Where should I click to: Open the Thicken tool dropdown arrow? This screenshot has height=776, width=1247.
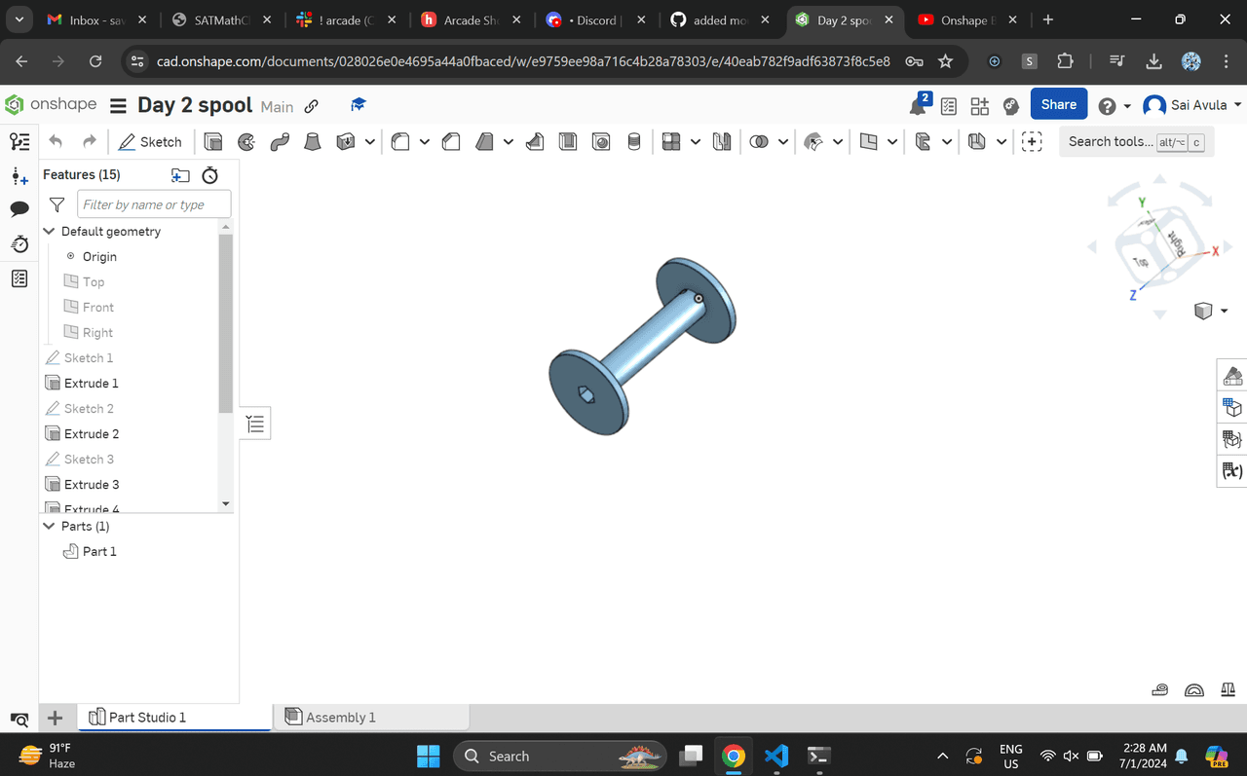point(370,142)
